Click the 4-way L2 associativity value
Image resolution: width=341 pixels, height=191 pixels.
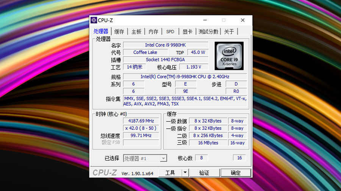point(237,136)
